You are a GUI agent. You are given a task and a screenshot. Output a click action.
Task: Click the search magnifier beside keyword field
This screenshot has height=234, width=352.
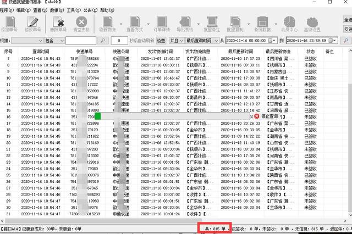(x=102, y=41)
